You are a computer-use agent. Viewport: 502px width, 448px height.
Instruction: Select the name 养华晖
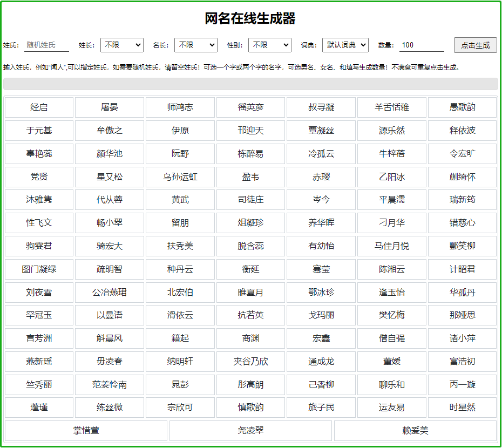point(321,223)
